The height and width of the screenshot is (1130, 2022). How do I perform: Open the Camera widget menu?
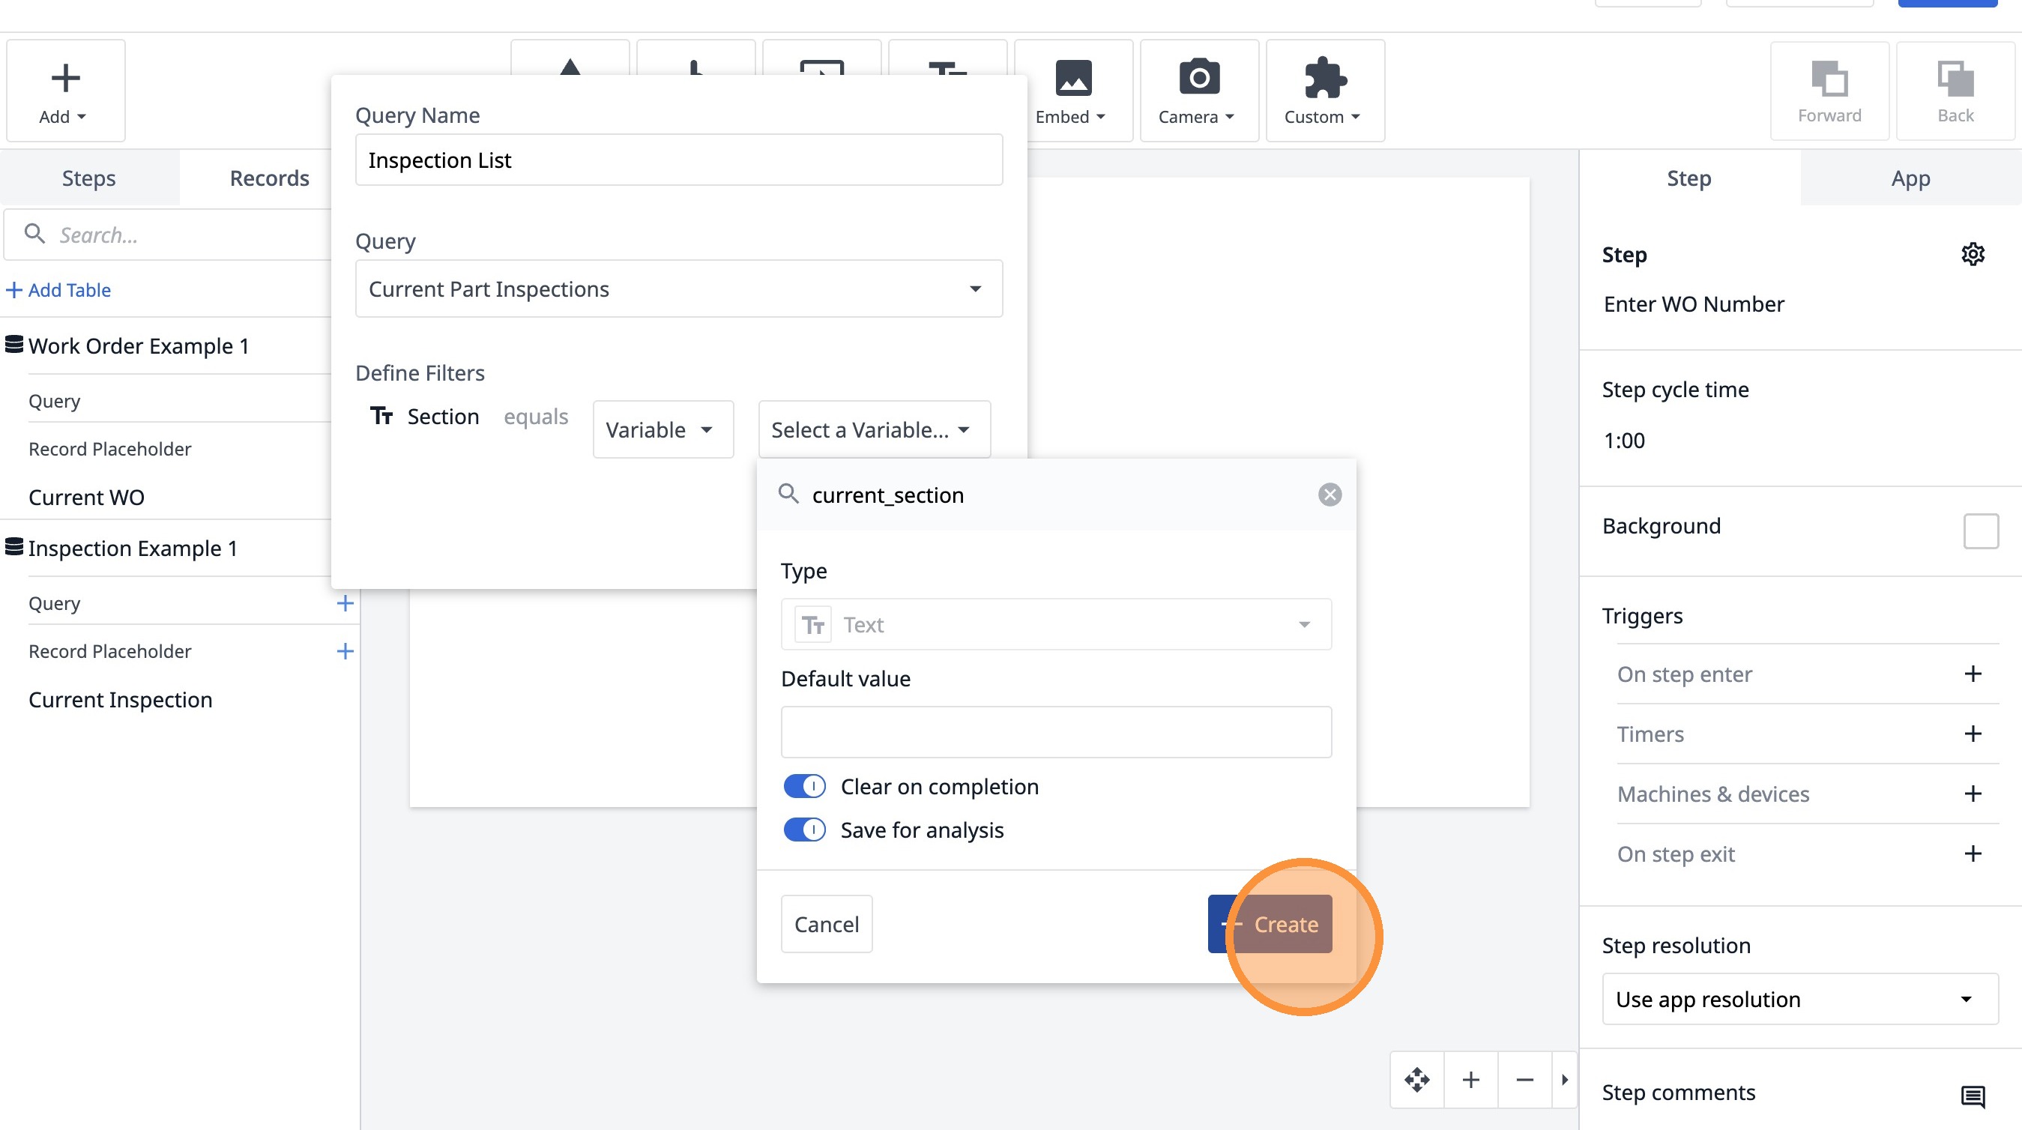pos(1198,91)
